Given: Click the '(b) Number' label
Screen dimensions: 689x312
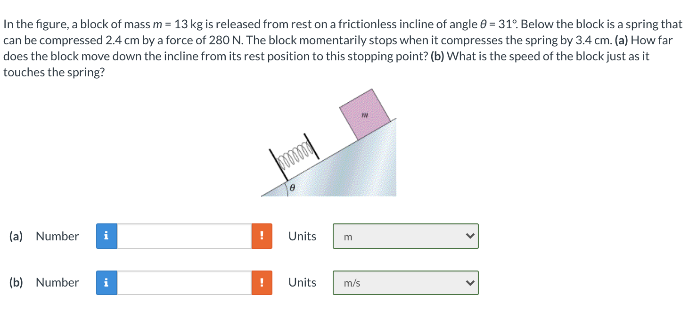Looking at the screenshot, I should 44,282.
